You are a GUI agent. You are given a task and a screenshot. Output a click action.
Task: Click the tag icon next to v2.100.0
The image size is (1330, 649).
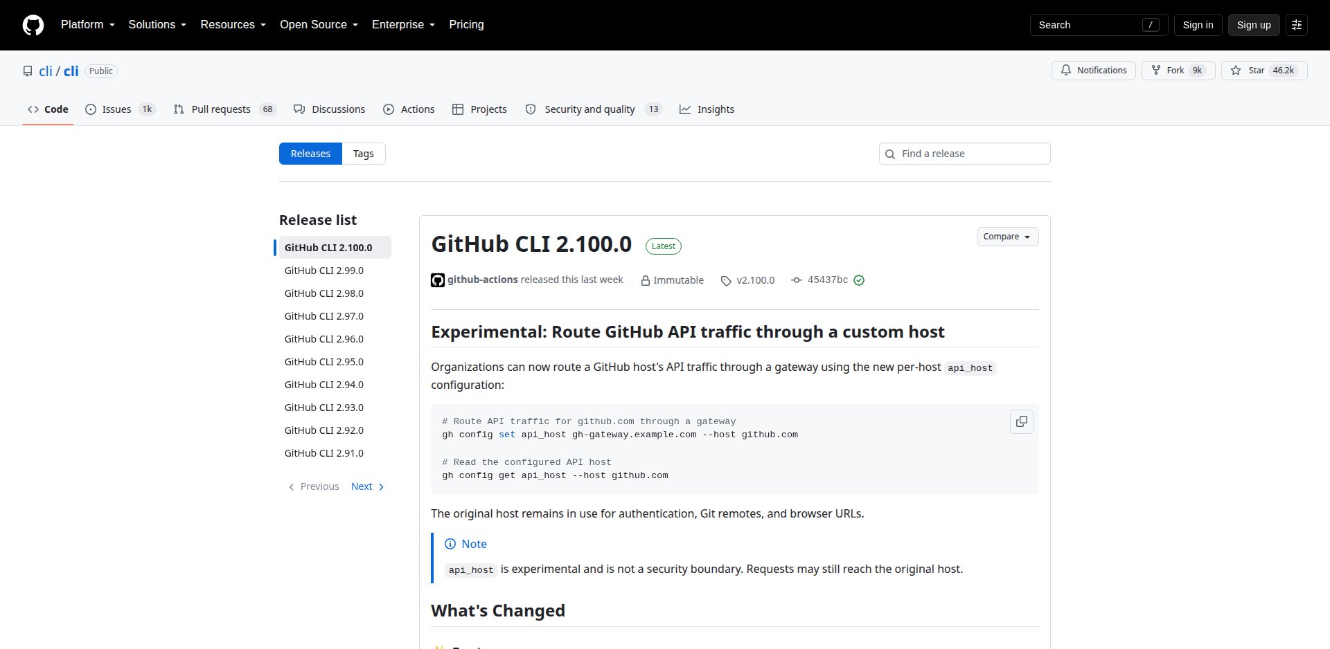[726, 280]
